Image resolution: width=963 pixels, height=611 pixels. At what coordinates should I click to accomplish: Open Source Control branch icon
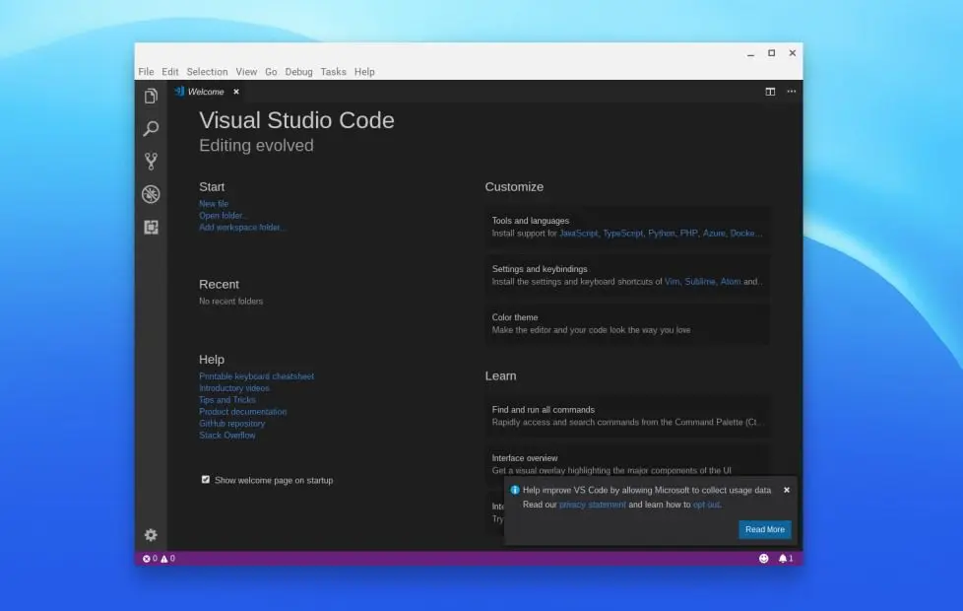point(151,162)
